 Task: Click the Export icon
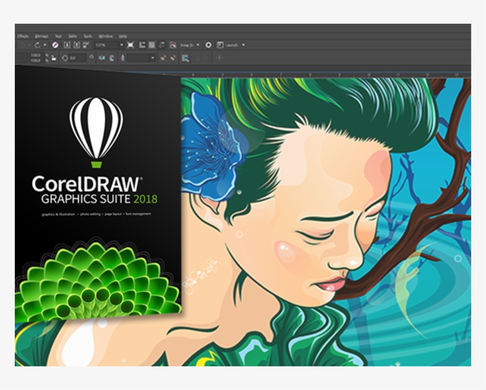pos(76,43)
